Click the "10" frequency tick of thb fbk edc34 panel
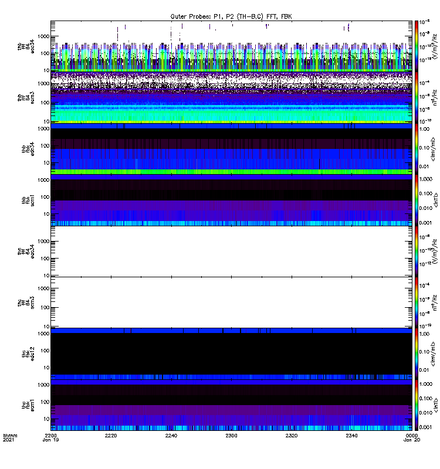The image size is (440, 469). [x=46, y=163]
